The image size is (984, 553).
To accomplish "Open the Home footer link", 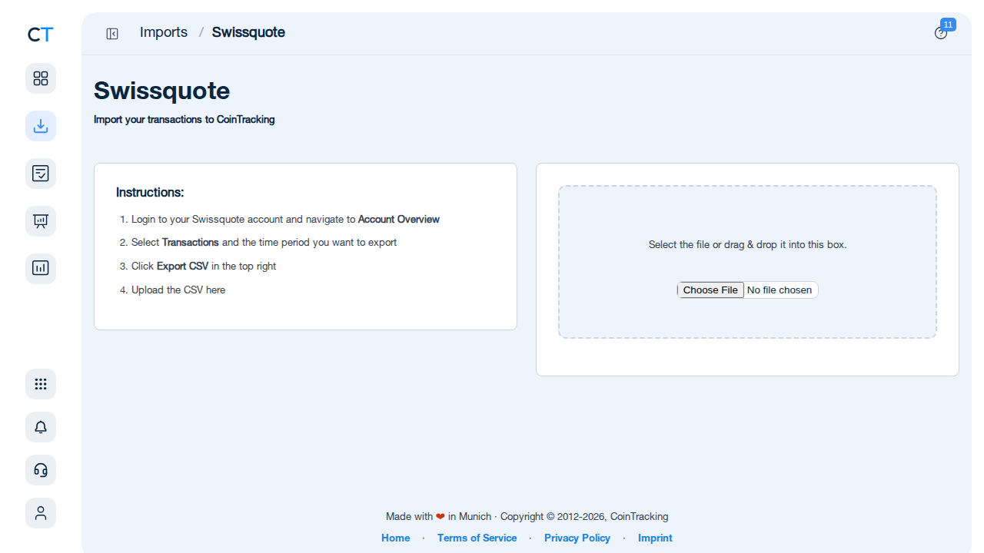I will (396, 538).
